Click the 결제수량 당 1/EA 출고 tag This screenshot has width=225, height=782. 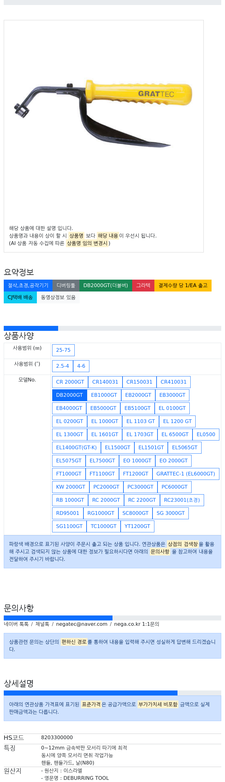[183, 286]
